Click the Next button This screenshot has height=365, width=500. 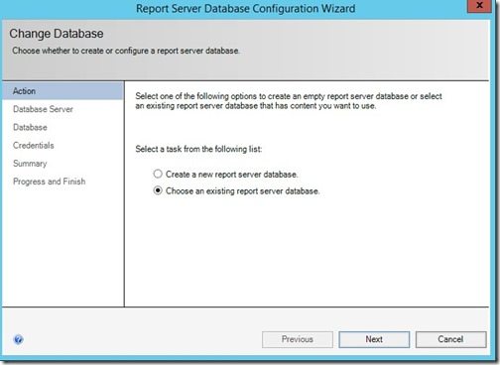click(374, 339)
